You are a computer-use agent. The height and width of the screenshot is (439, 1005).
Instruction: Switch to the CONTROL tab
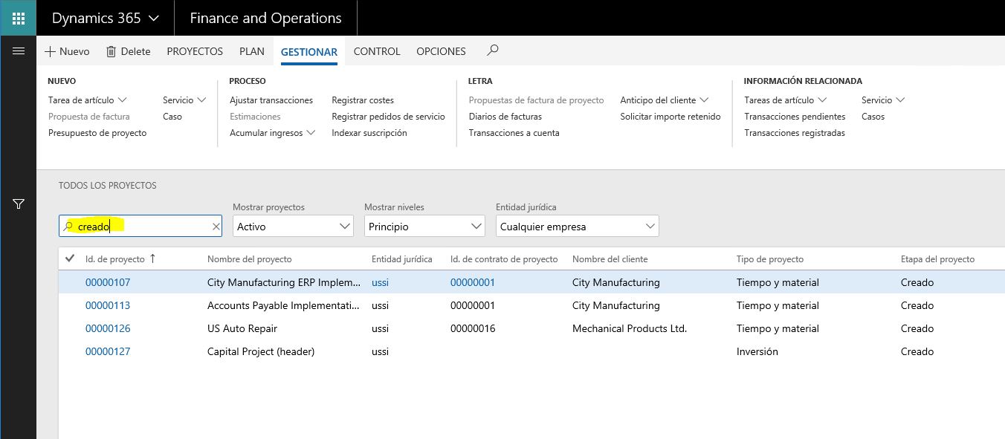click(x=377, y=51)
